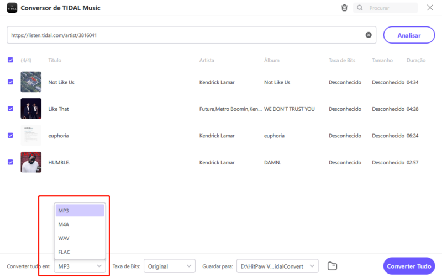The height and width of the screenshot is (278, 442).
Task: Open the Not Like Us cover thumbnail
Action: (31, 82)
